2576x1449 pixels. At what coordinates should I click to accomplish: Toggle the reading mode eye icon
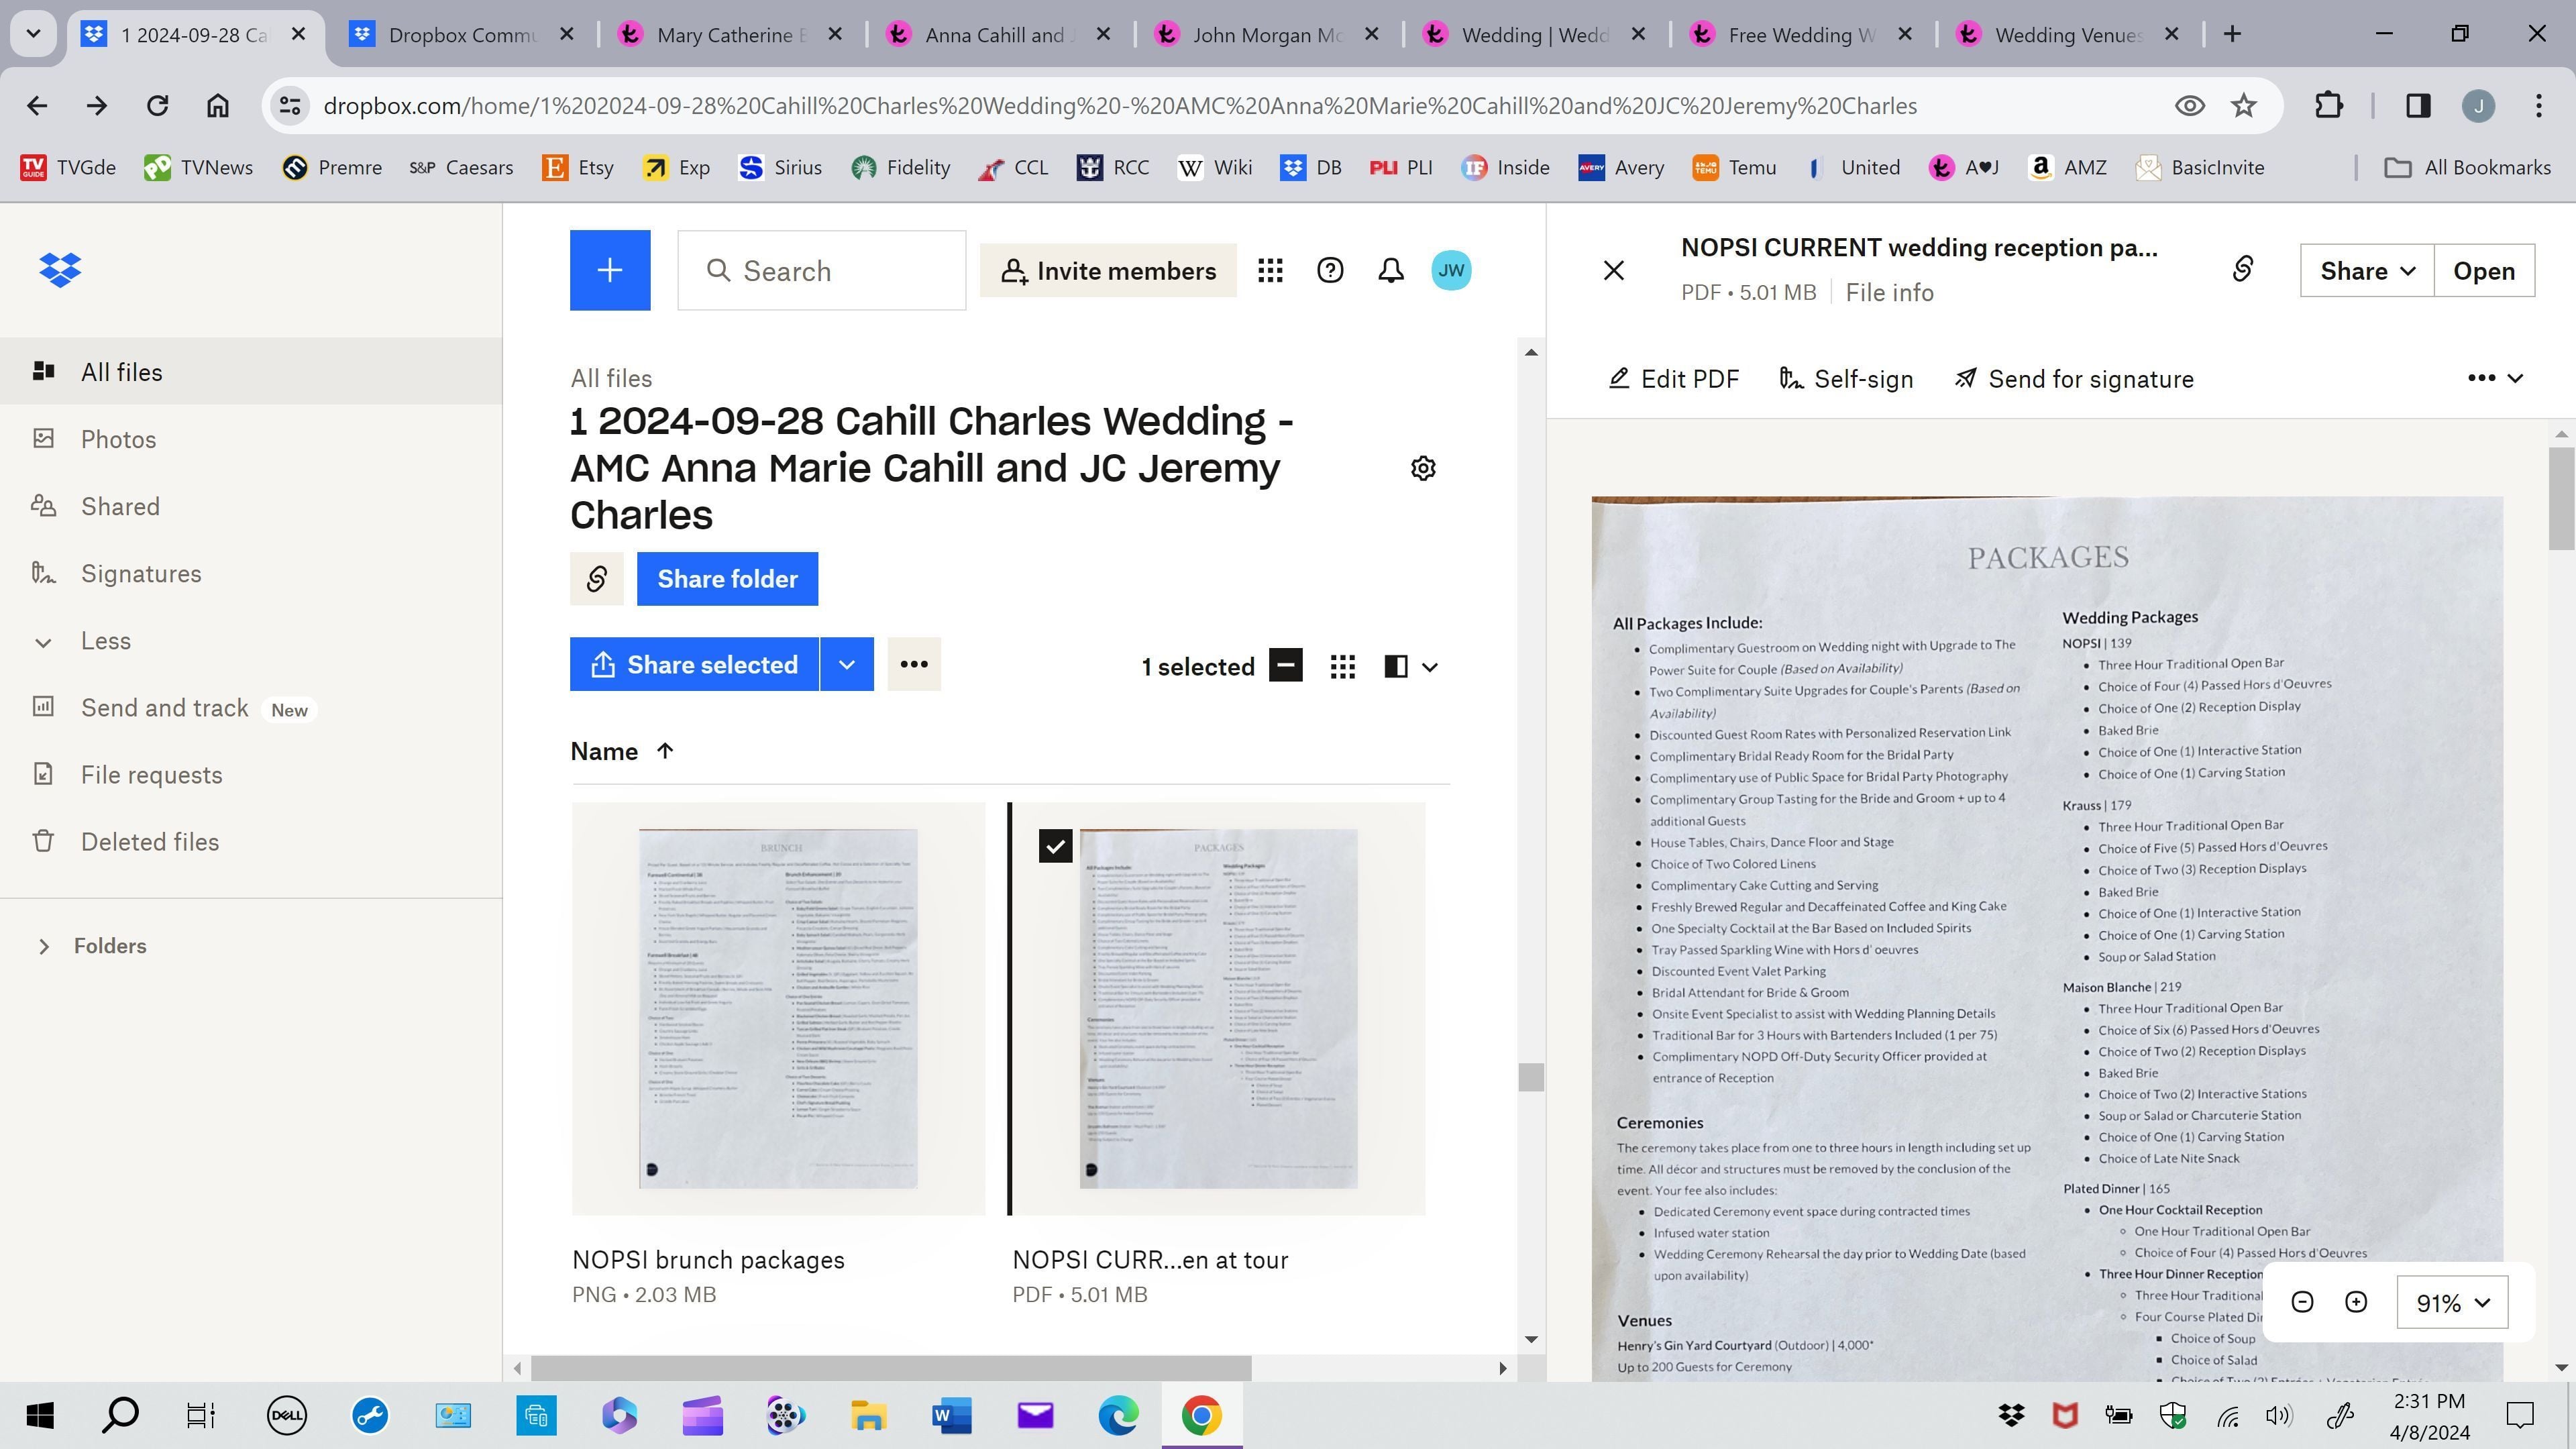click(x=2190, y=105)
